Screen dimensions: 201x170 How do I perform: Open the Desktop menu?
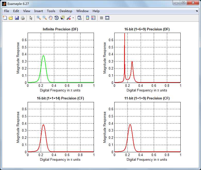(x=66, y=11)
